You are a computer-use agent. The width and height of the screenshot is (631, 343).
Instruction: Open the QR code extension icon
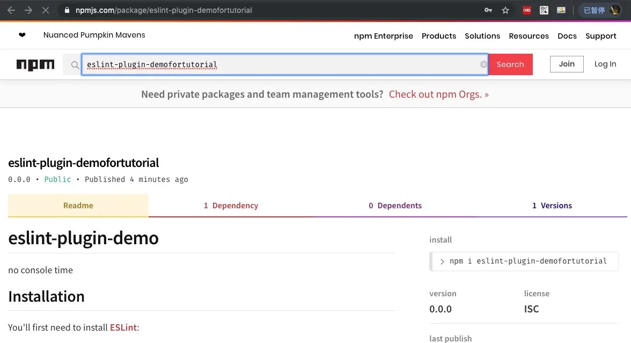544,10
